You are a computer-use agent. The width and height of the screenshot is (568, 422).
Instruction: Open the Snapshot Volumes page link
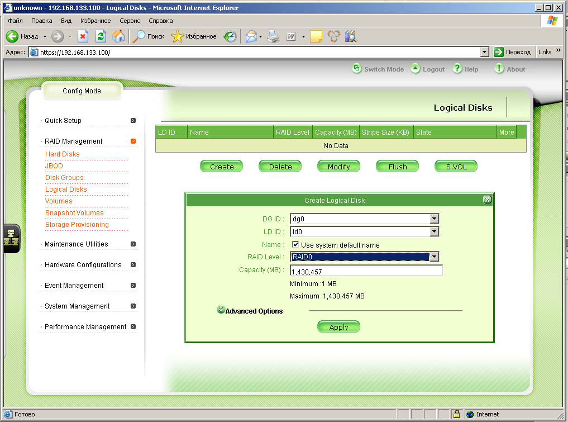tap(74, 213)
